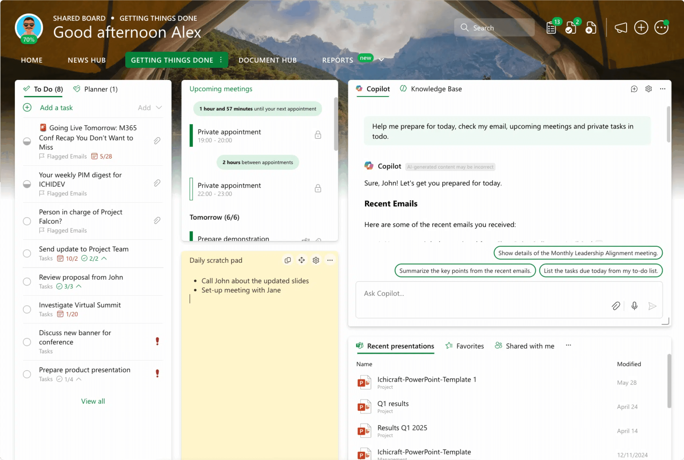Open the Add dropdown beside Add a task

(159, 108)
